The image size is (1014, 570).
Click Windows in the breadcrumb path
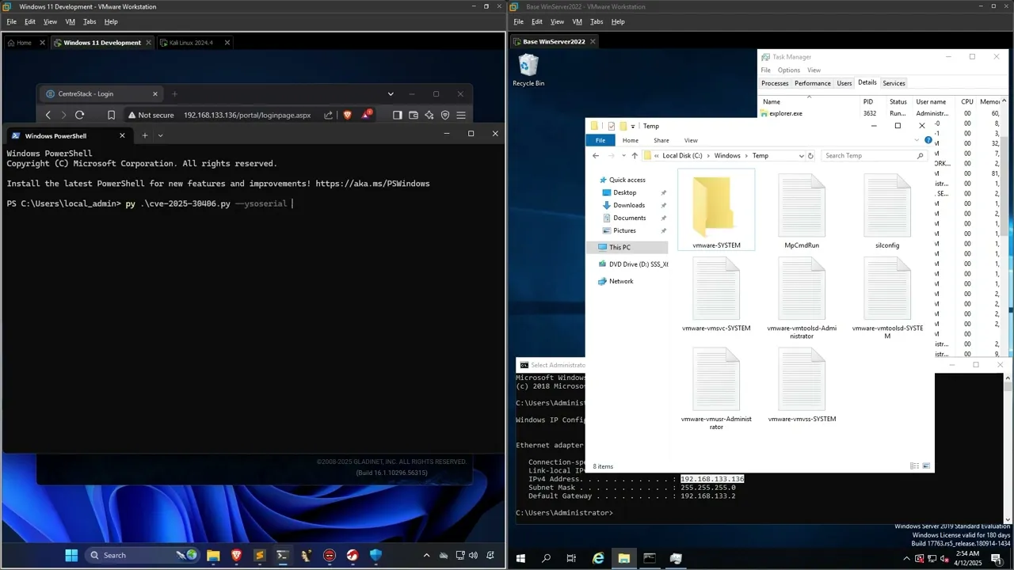click(727, 156)
